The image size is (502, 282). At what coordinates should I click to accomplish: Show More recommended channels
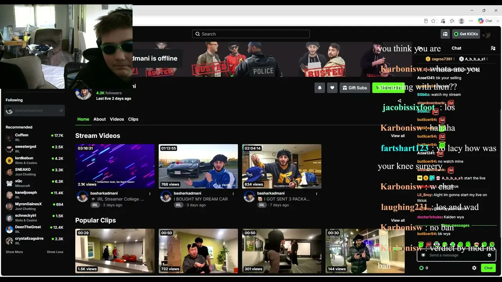[x=14, y=252]
